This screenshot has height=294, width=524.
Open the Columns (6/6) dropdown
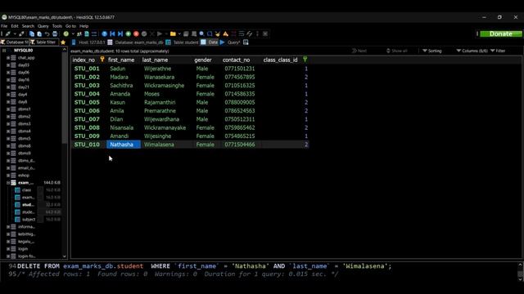point(472,51)
